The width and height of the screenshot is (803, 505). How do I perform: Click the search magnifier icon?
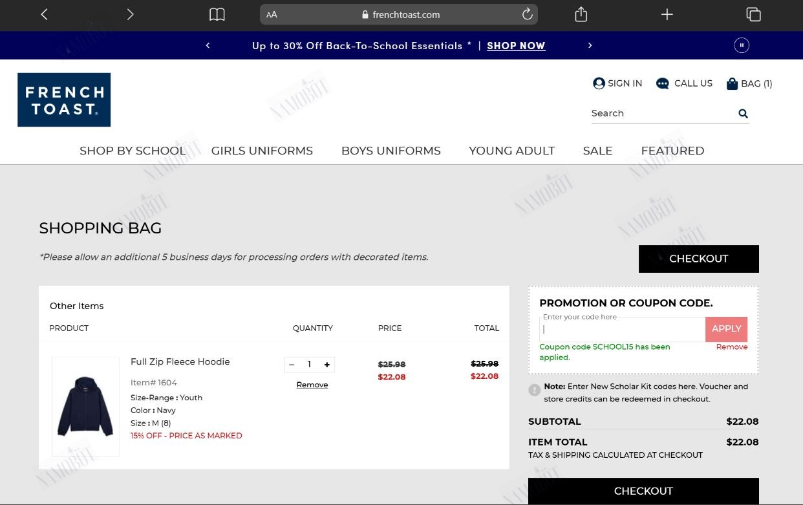point(743,114)
